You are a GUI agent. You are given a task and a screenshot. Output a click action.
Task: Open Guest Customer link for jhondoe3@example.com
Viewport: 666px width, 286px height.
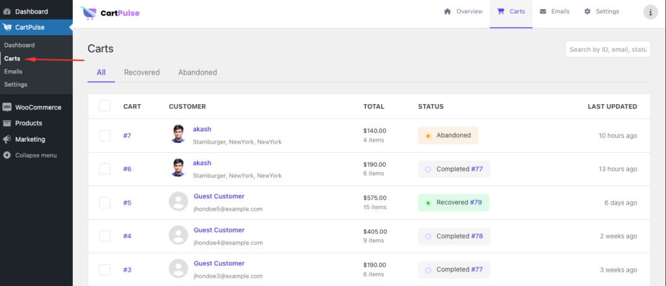coord(219,263)
